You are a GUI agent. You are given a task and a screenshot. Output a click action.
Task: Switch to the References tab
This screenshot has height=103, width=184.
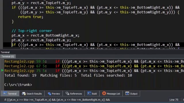(74, 94)
